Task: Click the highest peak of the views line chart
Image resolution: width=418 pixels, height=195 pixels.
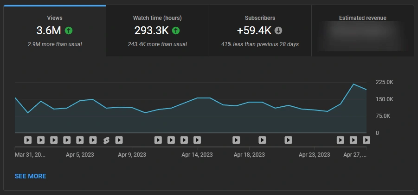Action: tap(354, 84)
